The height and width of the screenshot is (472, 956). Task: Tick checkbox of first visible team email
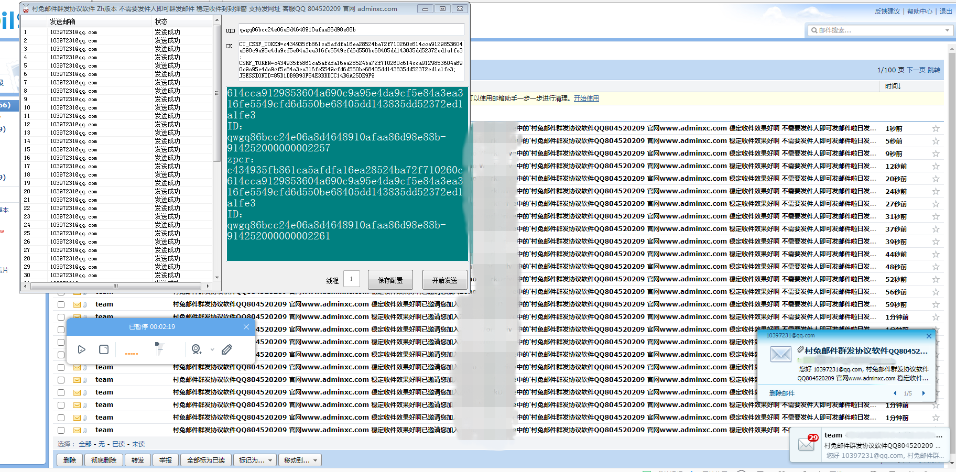(61, 304)
